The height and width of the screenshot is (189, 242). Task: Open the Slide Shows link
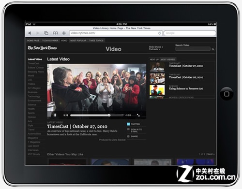pos(156,47)
